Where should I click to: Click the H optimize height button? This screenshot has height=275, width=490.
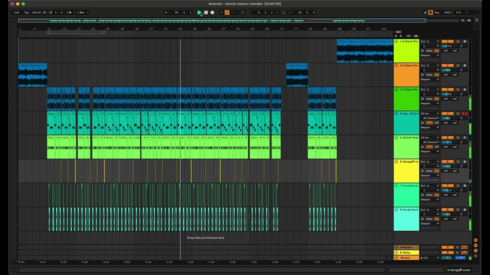463,20
